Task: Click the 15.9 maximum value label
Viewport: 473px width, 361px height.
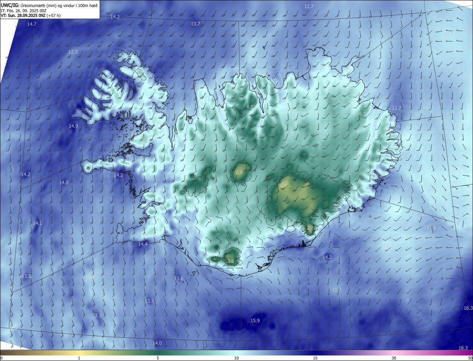Action: [255, 321]
